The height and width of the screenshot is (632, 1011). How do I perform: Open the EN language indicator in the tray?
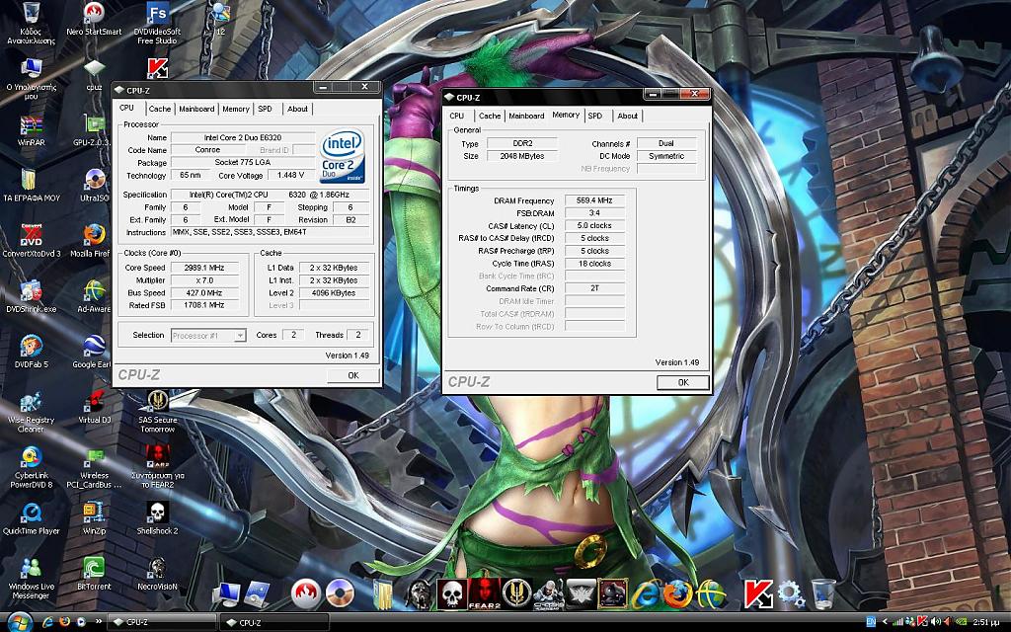point(871,622)
